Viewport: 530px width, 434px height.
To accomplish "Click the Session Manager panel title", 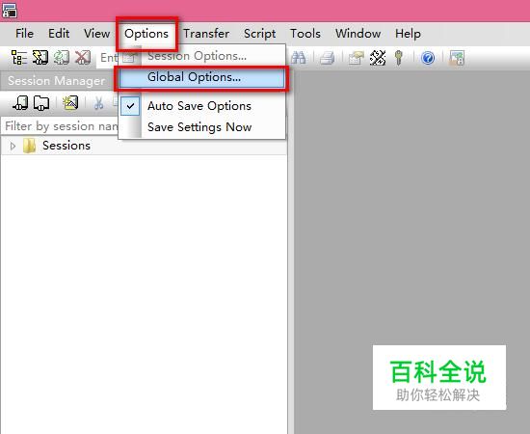I will pyautogui.click(x=56, y=81).
